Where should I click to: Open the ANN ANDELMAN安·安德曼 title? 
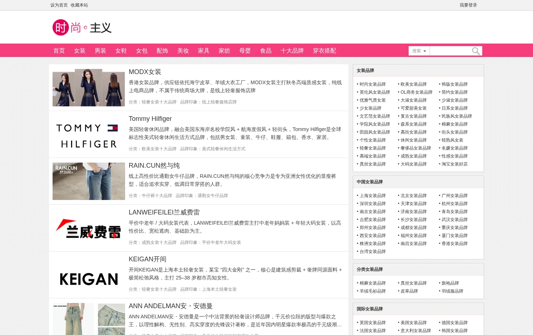[170, 306]
